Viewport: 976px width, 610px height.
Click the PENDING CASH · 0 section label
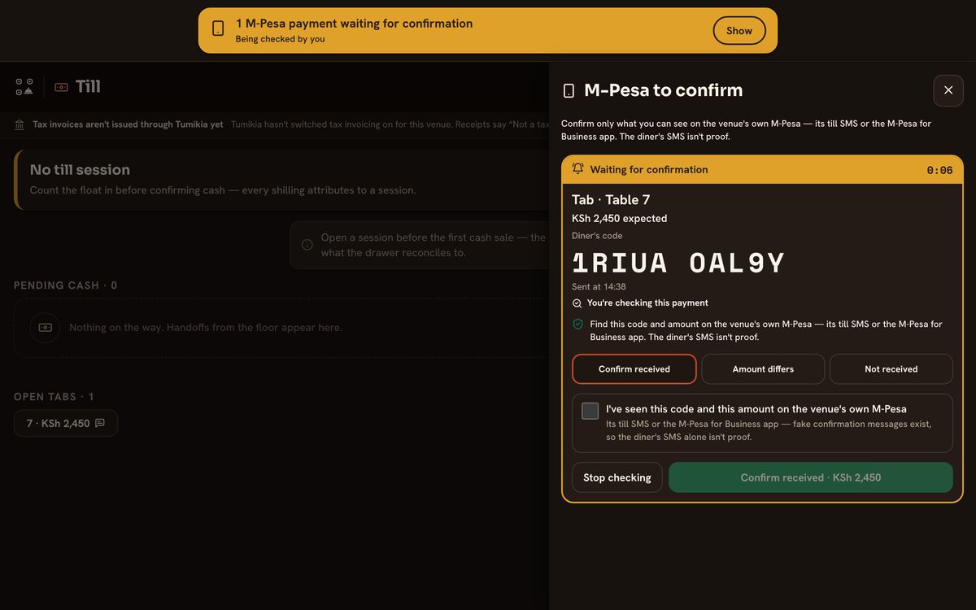tap(66, 285)
